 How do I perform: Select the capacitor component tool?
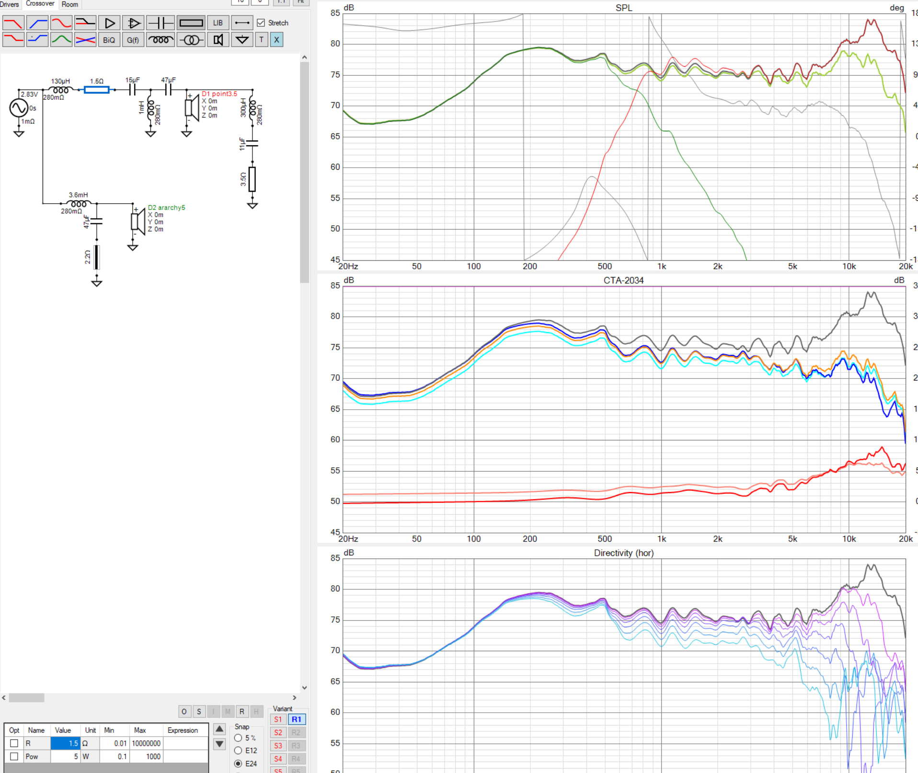160,23
